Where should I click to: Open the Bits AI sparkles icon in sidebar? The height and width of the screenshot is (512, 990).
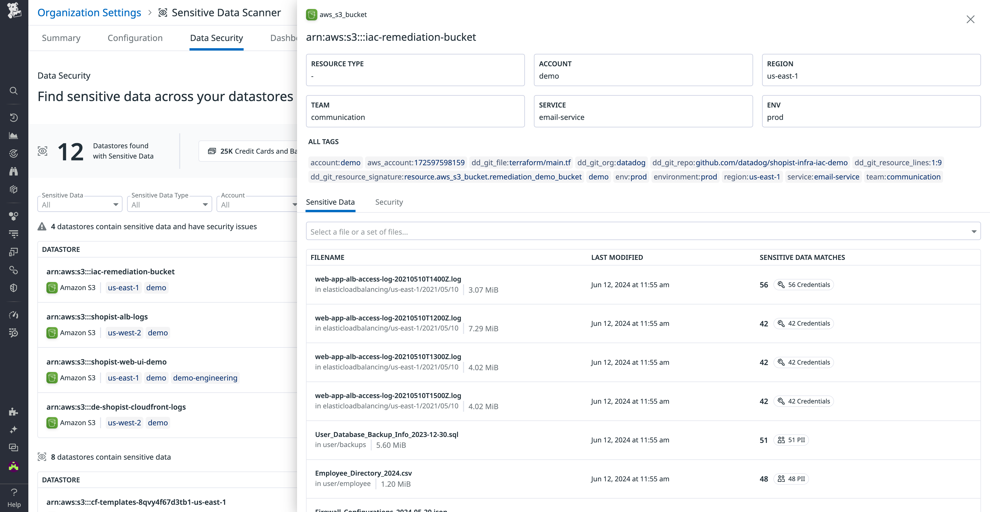coord(14,430)
